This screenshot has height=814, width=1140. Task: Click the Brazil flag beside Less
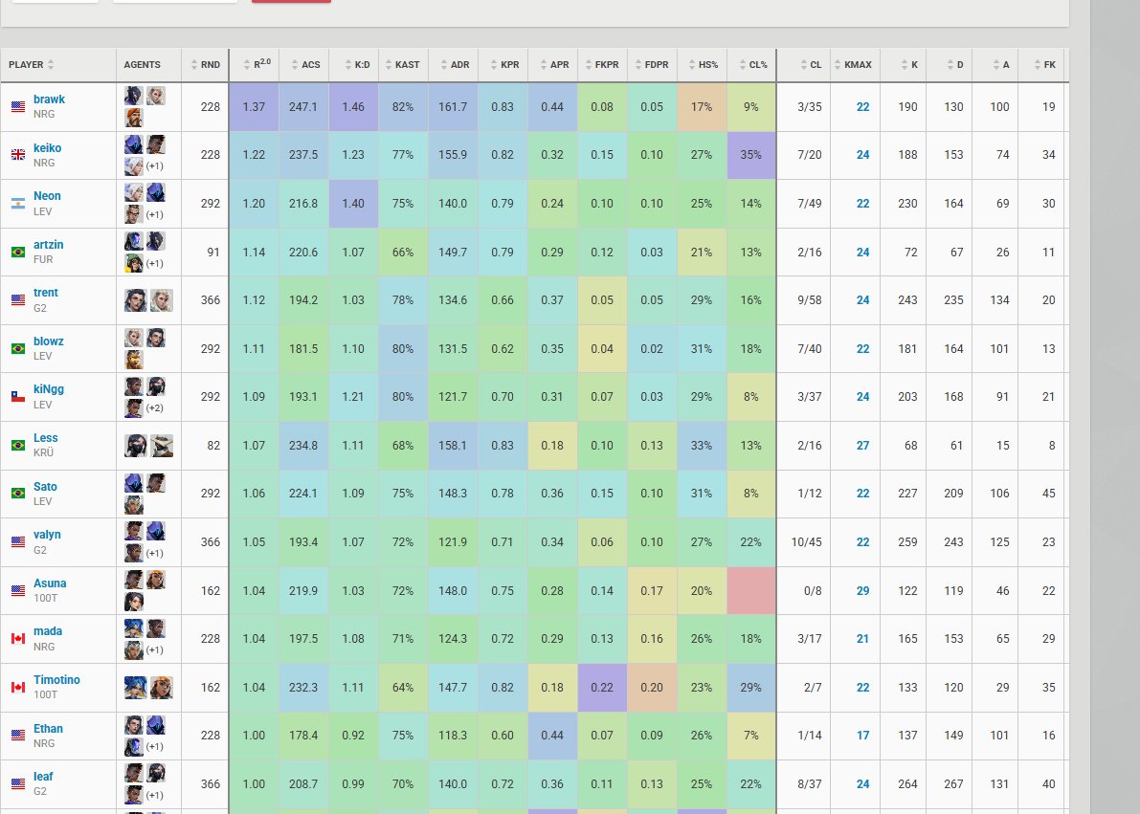(18, 446)
